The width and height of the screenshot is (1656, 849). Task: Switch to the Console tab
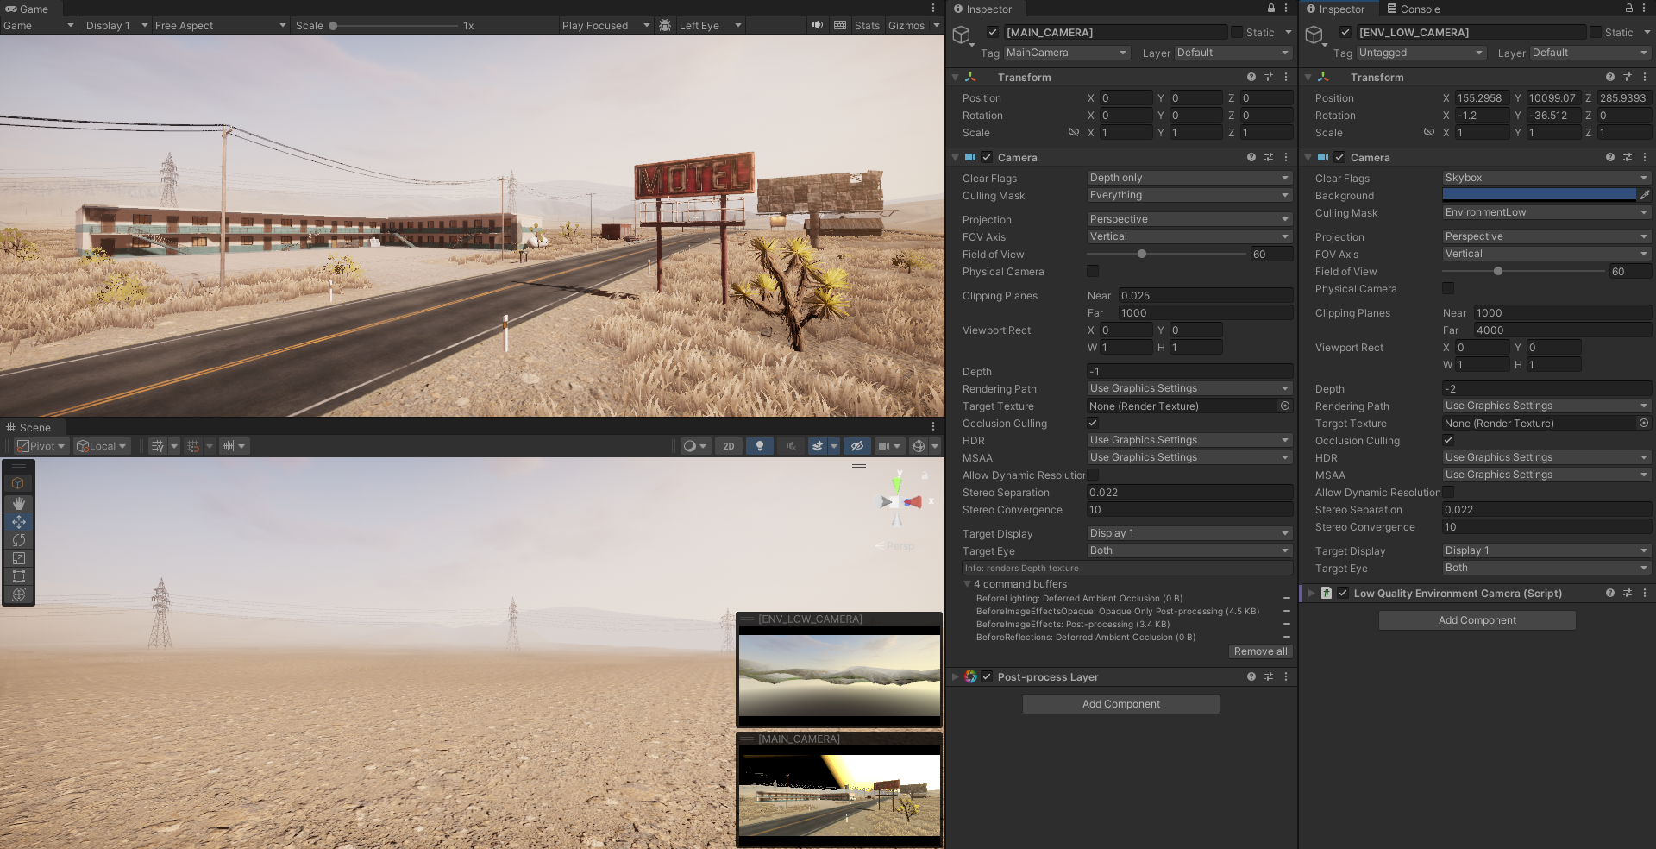[1414, 9]
